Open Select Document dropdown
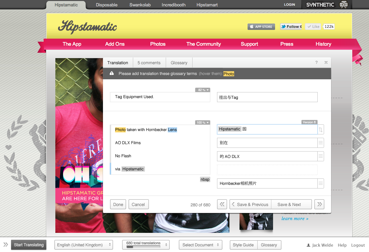The width and height of the screenshot is (369, 252). pyautogui.click(x=201, y=245)
